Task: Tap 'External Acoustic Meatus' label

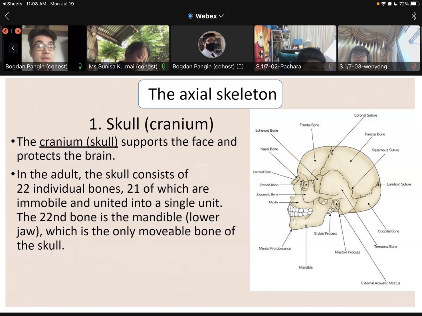Action: (380, 283)
